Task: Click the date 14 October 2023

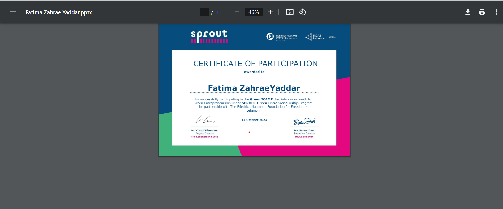Action: [x=254, y=120]
